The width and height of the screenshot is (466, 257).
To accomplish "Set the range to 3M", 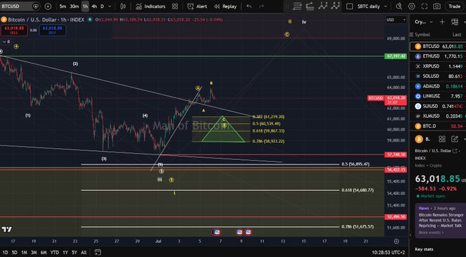I will 34,252.
